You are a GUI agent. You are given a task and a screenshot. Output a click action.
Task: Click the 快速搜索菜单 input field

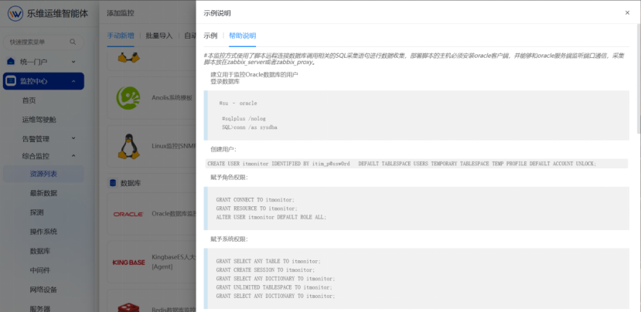tap(43, 42)
